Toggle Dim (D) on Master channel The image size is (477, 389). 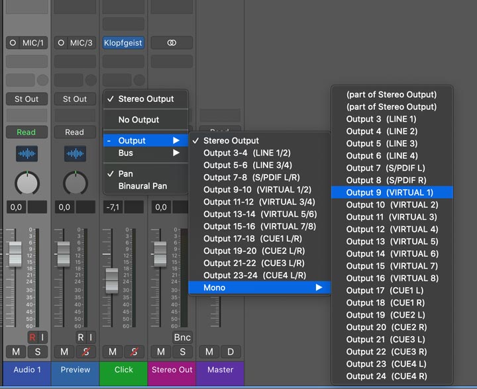pyautogui.click(x=231, y=352)
